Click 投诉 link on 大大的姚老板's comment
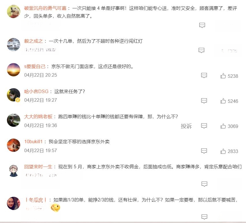This screenshot has width=246, height=223. (x=186, y=126)
